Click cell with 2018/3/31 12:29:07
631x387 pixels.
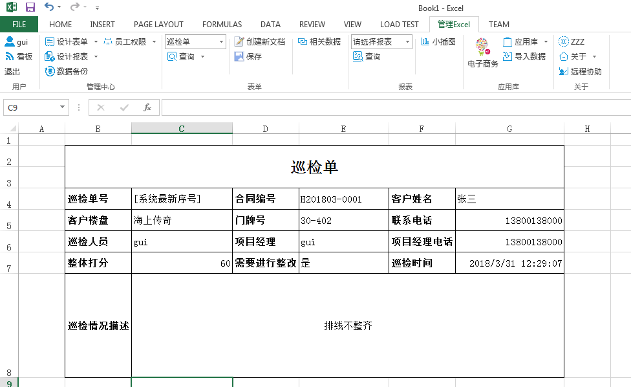click(509, 263)
